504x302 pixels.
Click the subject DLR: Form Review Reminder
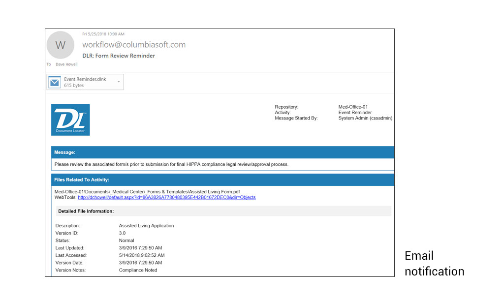coord(119,56)
